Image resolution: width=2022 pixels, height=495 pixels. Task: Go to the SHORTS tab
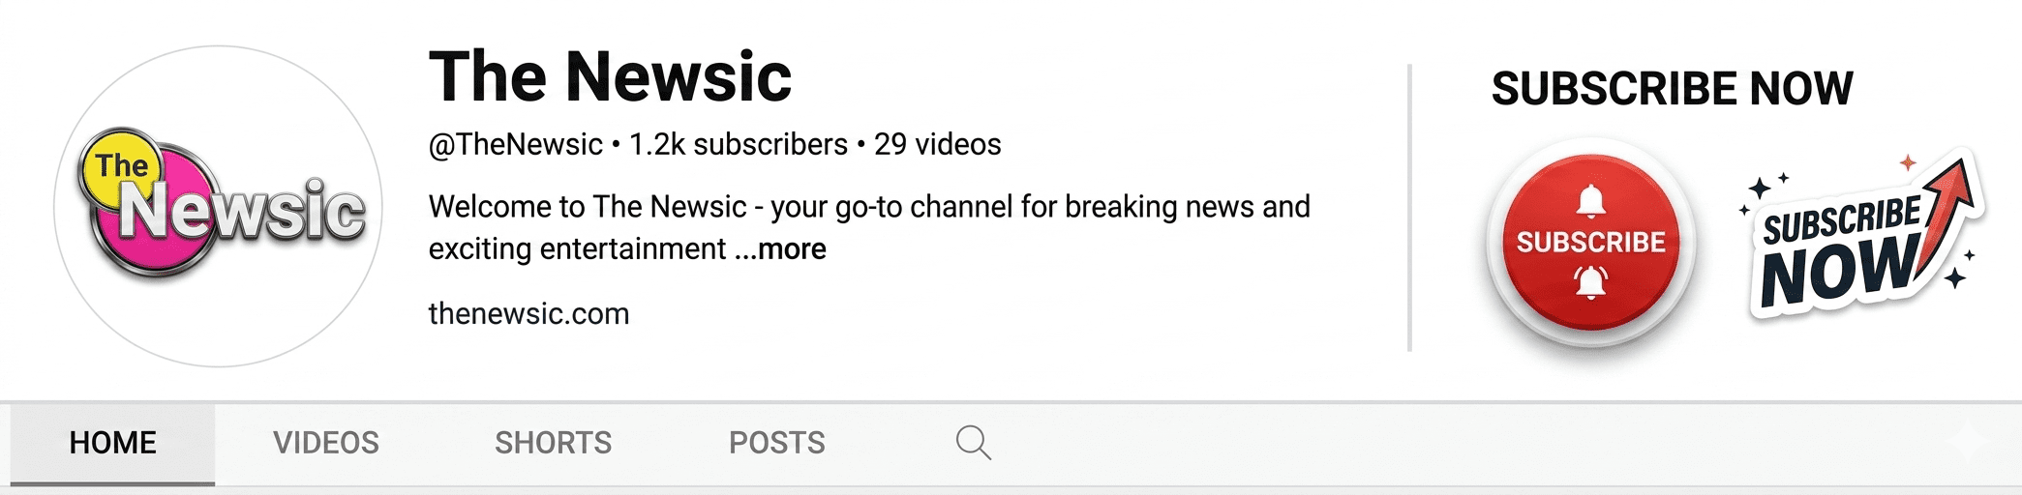[x=553, y=443]
